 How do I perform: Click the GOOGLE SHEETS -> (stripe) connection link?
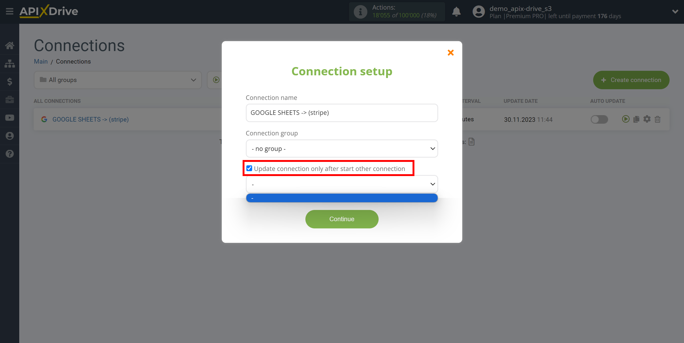point(90,119)
